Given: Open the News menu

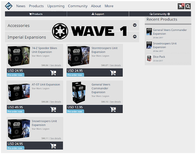Looking at the screenshot, I should (x=21, y=6).
